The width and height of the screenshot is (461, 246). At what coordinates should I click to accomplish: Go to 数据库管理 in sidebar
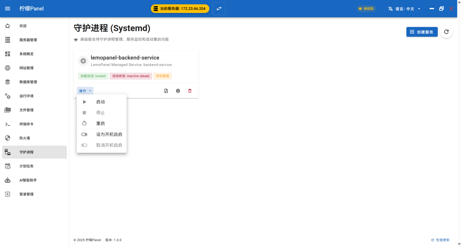click(x=28, y=82)
